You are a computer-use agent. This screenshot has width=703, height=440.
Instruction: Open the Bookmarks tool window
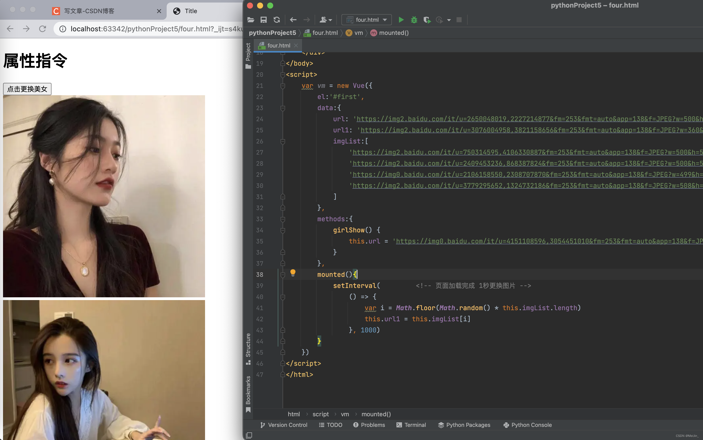pos(248,394)
